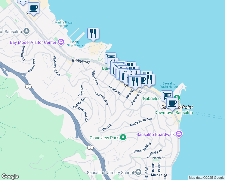Click the Sausalito Boardwalk camera pin
This screenshot has height=180, width=225.
(x=179, y=134)
